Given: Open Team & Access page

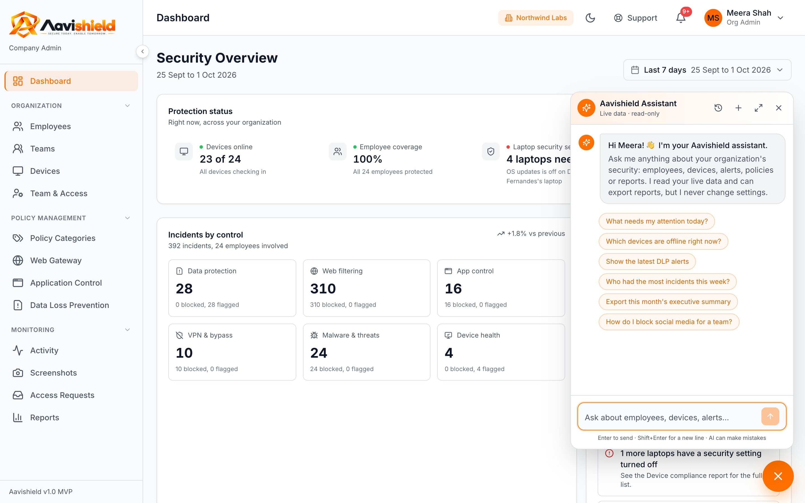Looking at the screenshot, I should point(71,193).
